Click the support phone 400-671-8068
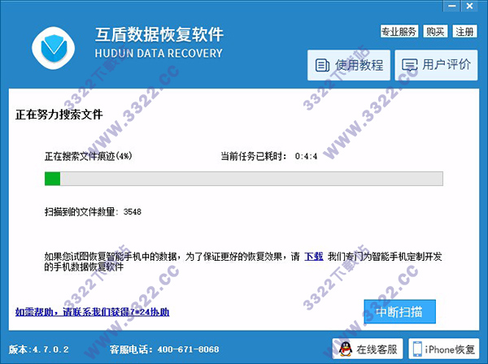 tap(189, 349)
